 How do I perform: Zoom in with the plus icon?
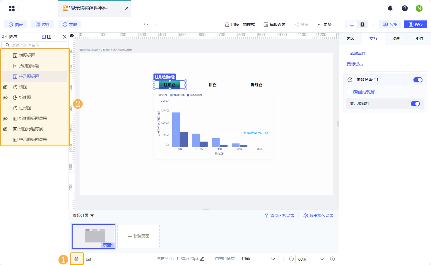332,259
